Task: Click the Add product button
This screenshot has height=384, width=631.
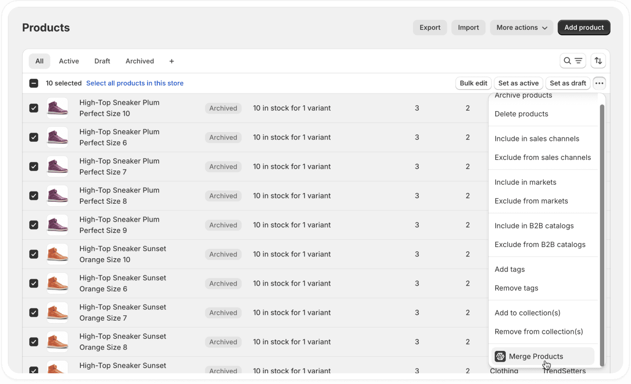Action: (584, 27)
